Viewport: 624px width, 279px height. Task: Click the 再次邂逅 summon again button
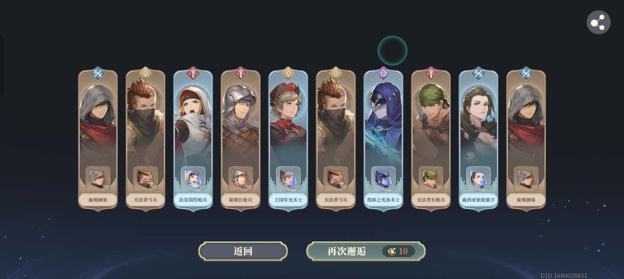pyautogui.click(x=366, y=251)
